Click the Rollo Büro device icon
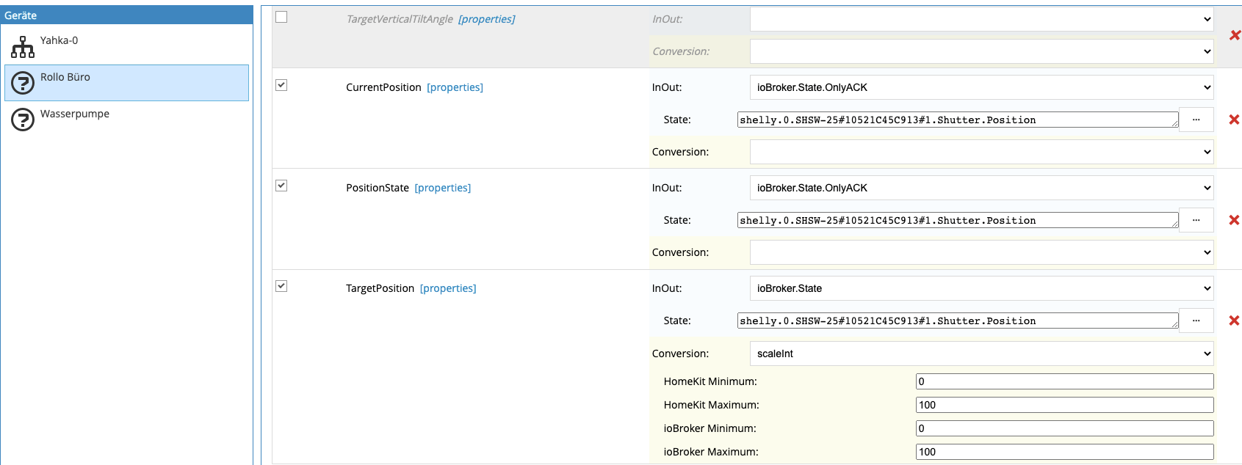1242x465 pixels. pyautogui.click(x=23, y=83)
